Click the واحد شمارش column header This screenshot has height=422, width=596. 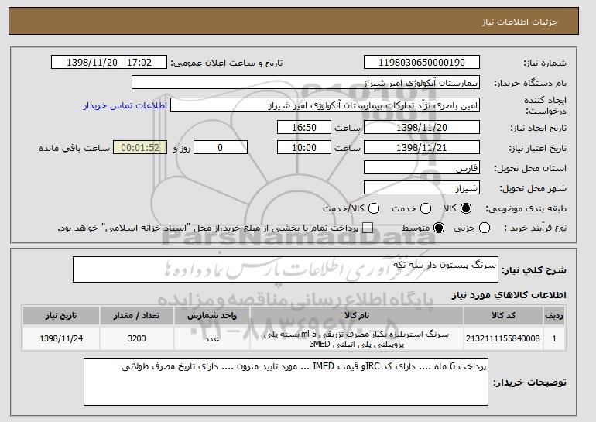click(x=212, y=316)
